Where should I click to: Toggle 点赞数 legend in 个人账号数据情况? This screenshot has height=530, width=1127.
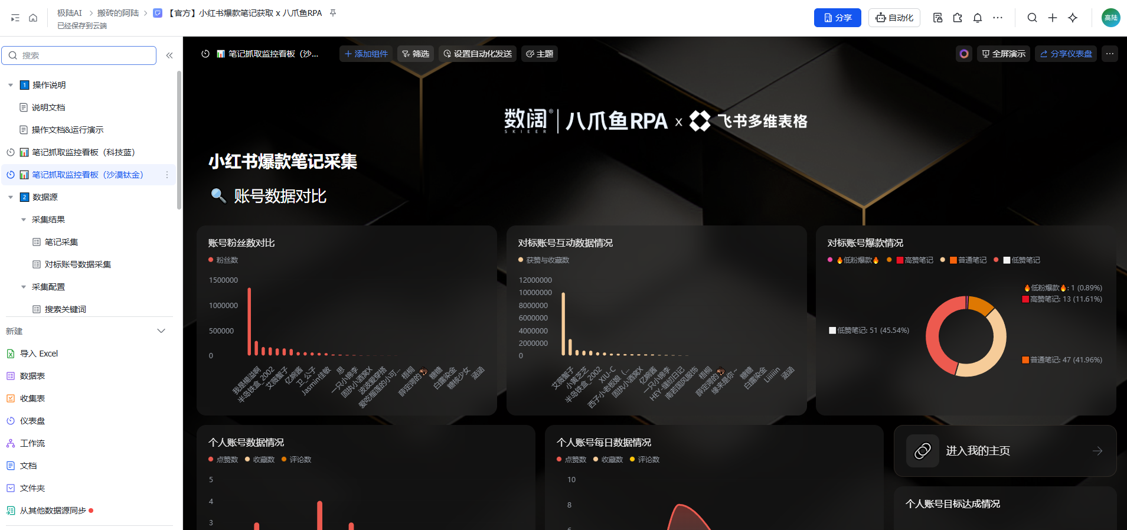223,460
